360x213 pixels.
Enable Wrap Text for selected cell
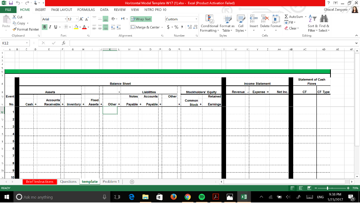click(141, 19)
